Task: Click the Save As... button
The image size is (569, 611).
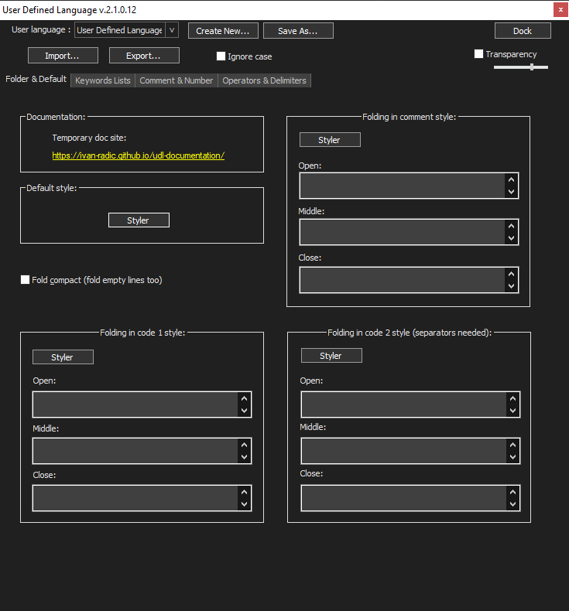Action: [298, 31]
